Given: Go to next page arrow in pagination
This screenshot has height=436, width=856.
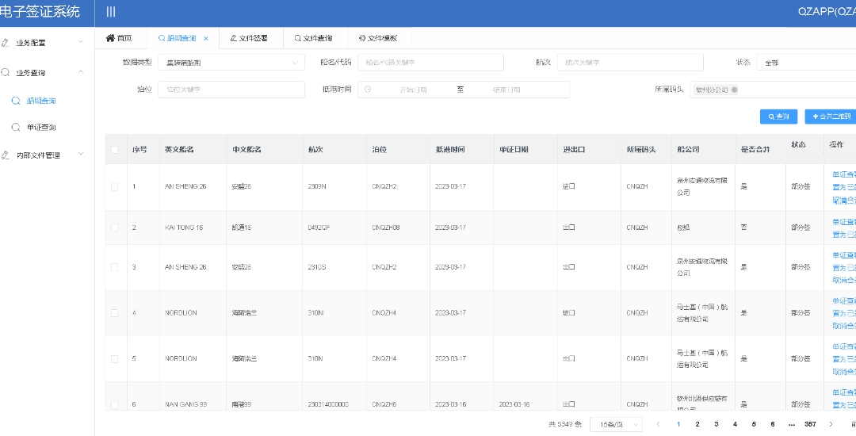Looking at the screenshot, I should coord(831,424).
